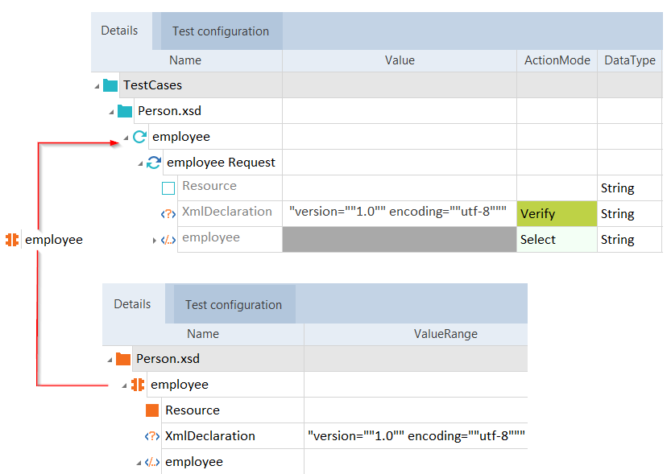Viewport: 667px width, 474px height.
Task: Click the standalone orange employee module icon
Action: [x=12, y=240]
